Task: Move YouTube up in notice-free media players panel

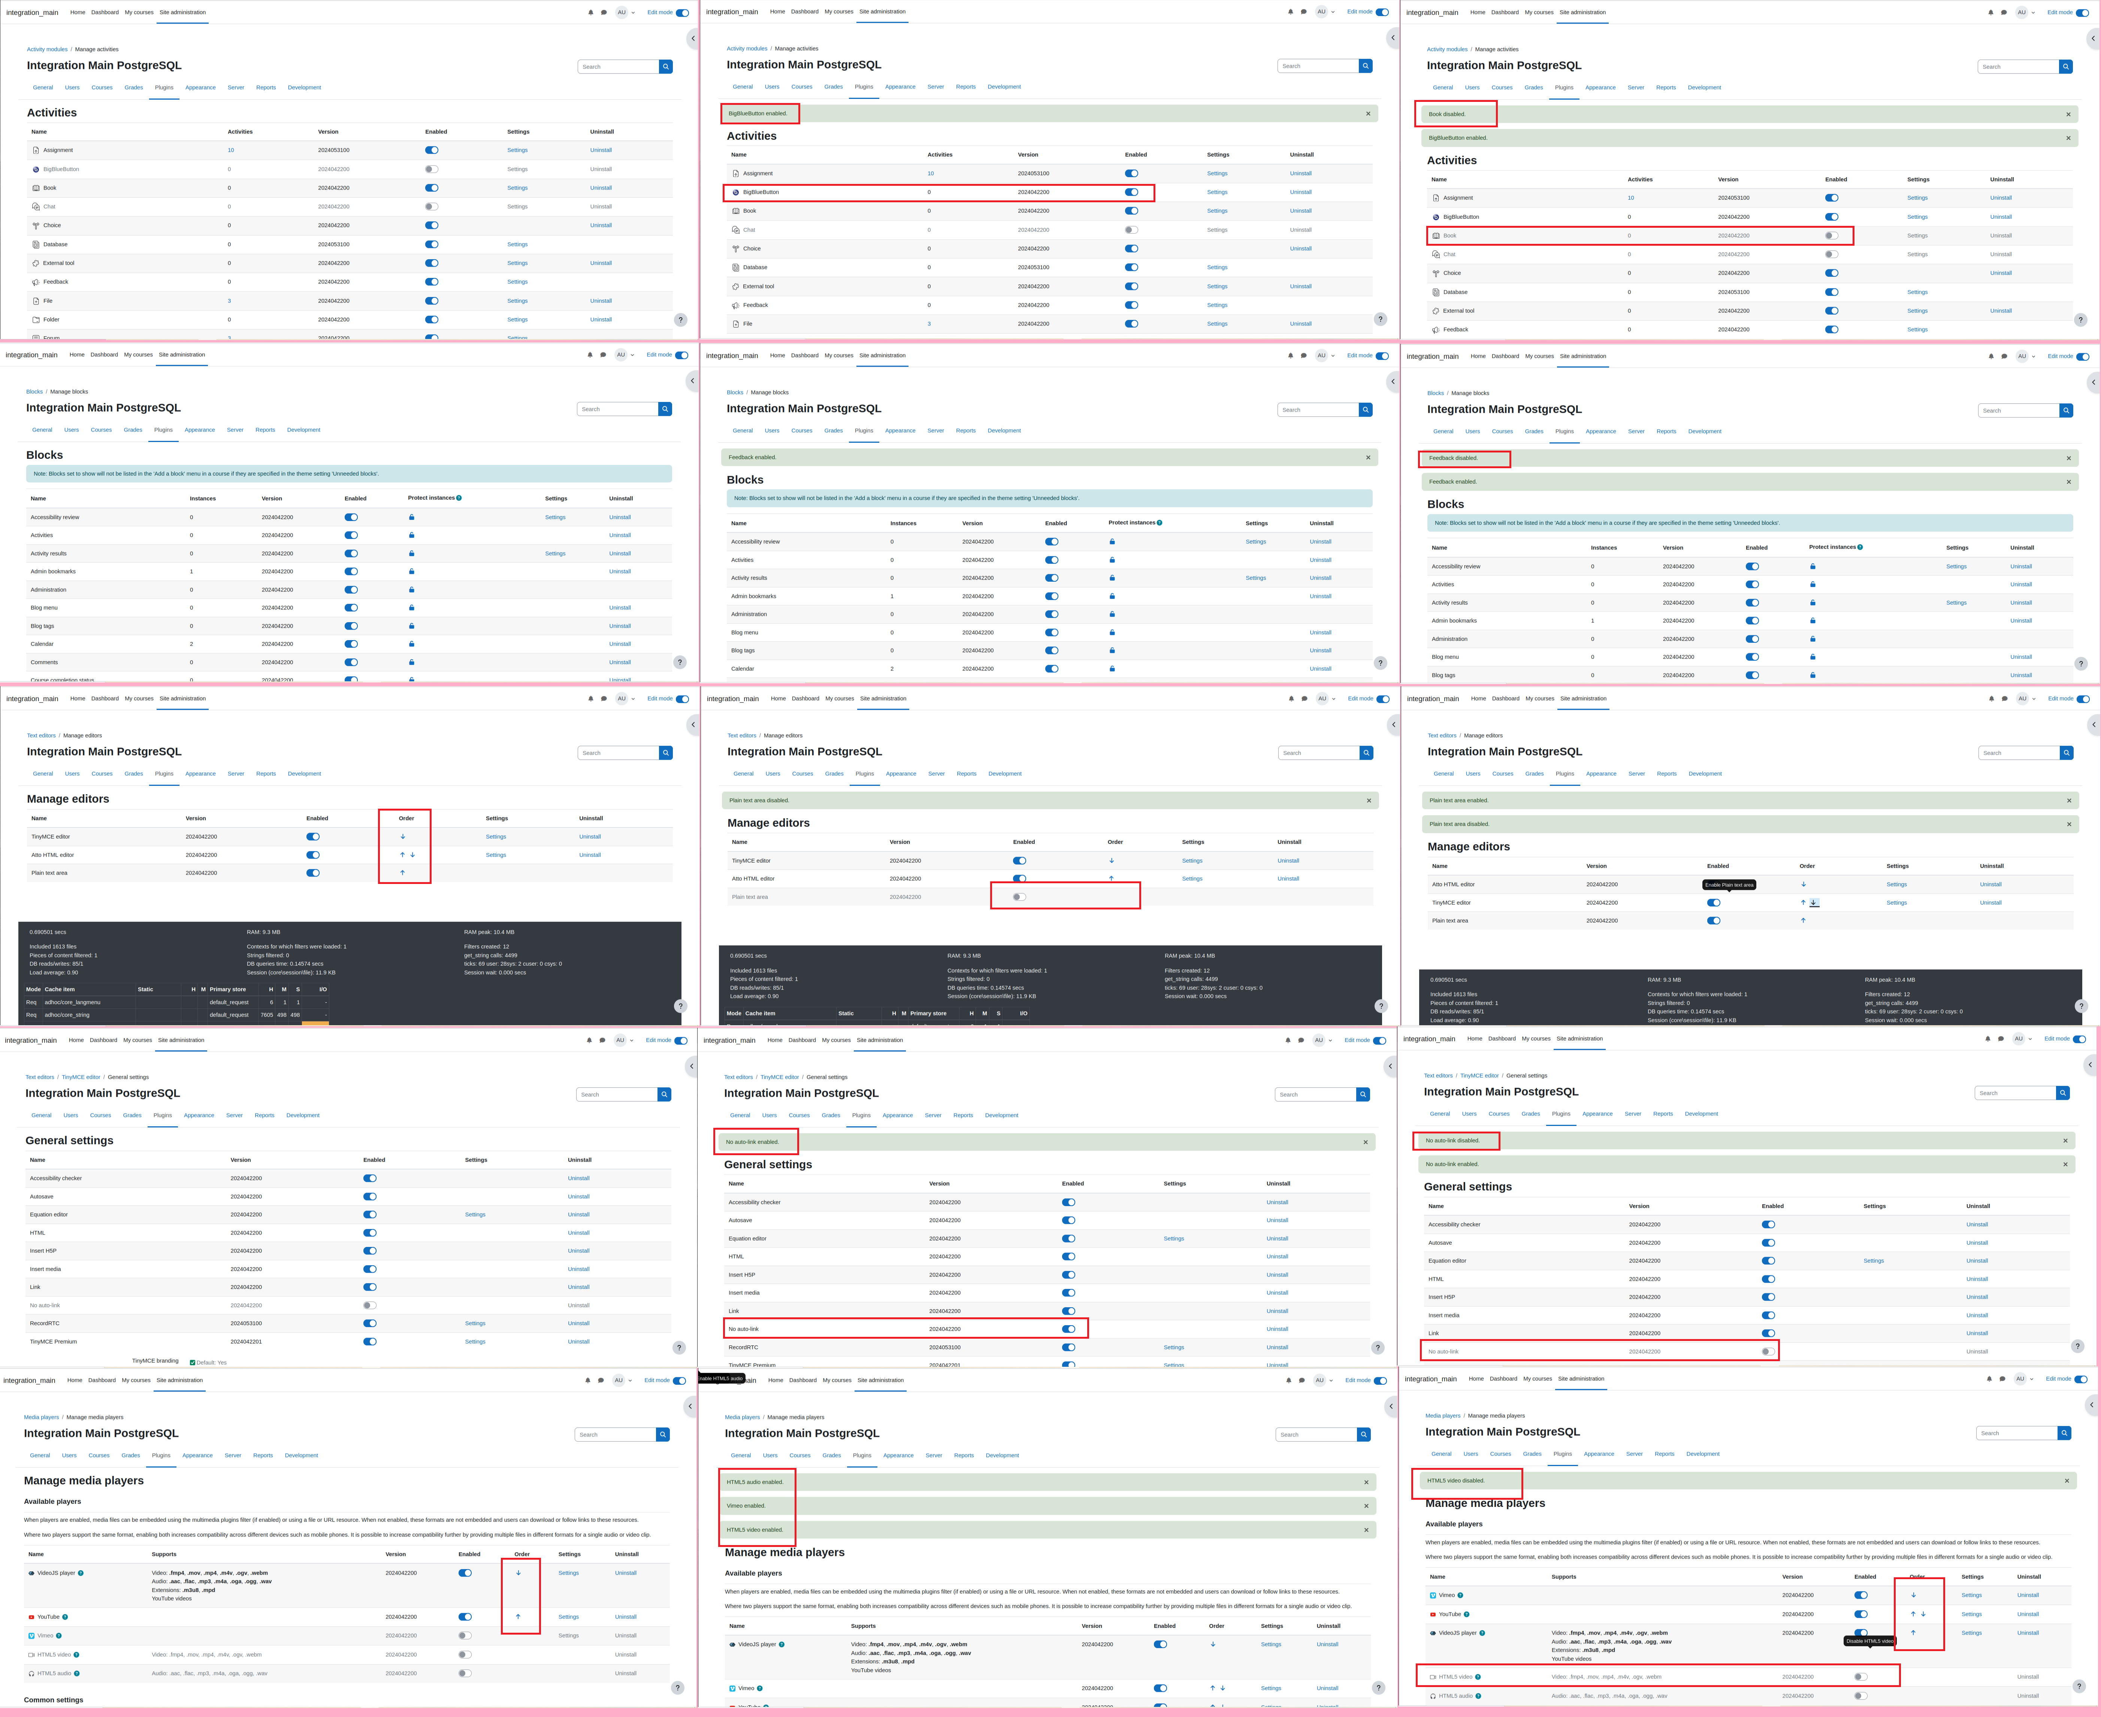Action: 519,1617
